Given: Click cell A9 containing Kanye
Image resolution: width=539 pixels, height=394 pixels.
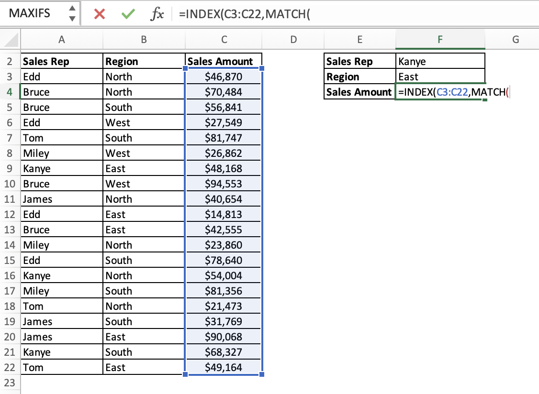Looking at the screenshot, I should point(61,168).
